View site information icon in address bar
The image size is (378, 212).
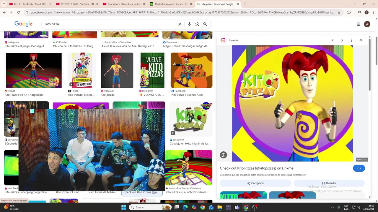point(27,12)
